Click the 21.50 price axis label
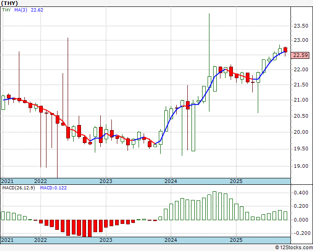This screenshot has width=313, height=251. 301,85
